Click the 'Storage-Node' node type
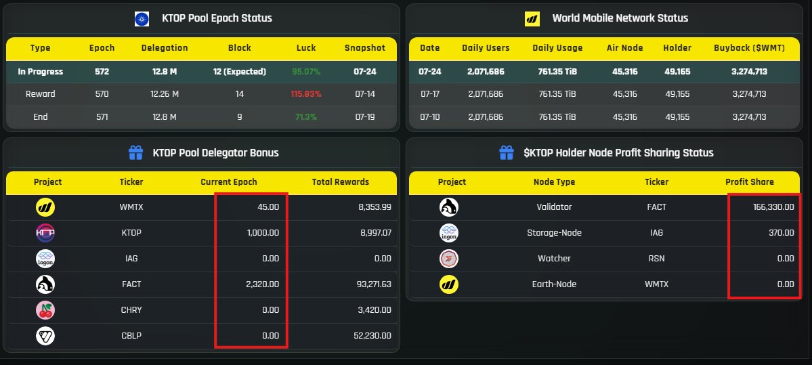Viewport: 812px width, 365px height. [554, 233]
